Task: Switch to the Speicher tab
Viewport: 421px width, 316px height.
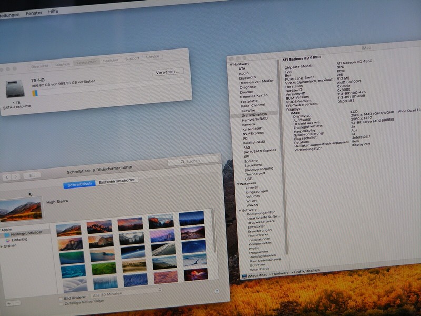Action: pyautogui.click(x=111, y=61)
